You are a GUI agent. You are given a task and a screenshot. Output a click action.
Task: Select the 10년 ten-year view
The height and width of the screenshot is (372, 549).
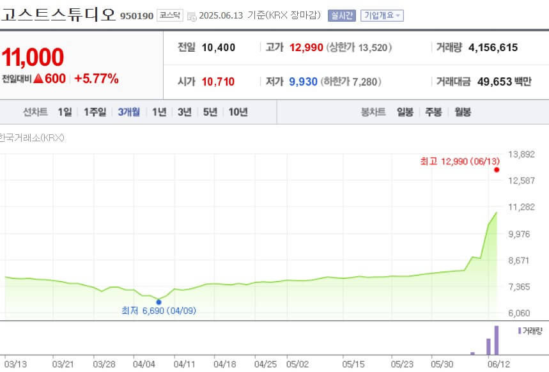(240, 111)
